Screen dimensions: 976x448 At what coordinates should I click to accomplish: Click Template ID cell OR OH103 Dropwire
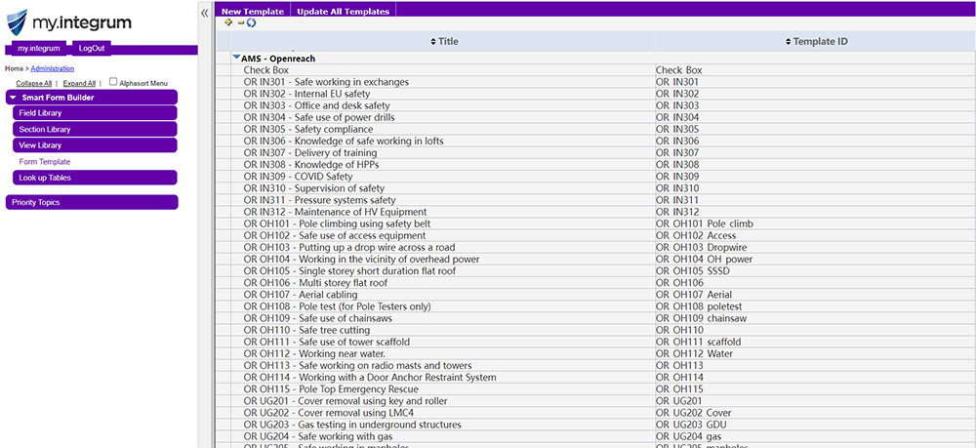pyautogui.click(x=700, y=248)
